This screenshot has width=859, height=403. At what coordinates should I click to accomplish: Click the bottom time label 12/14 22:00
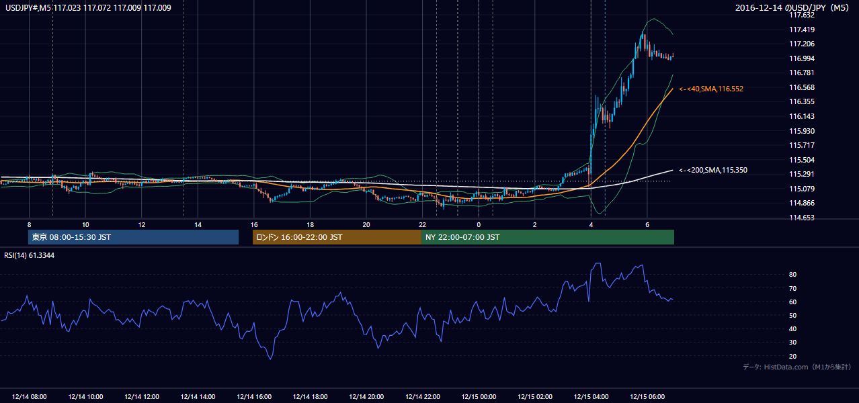(x=423, y=397)
